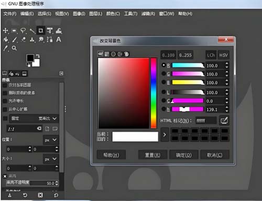Open the 位置 px unit dropdown
The height and width of the screenshot is (201, 262).
click(51, 140)
